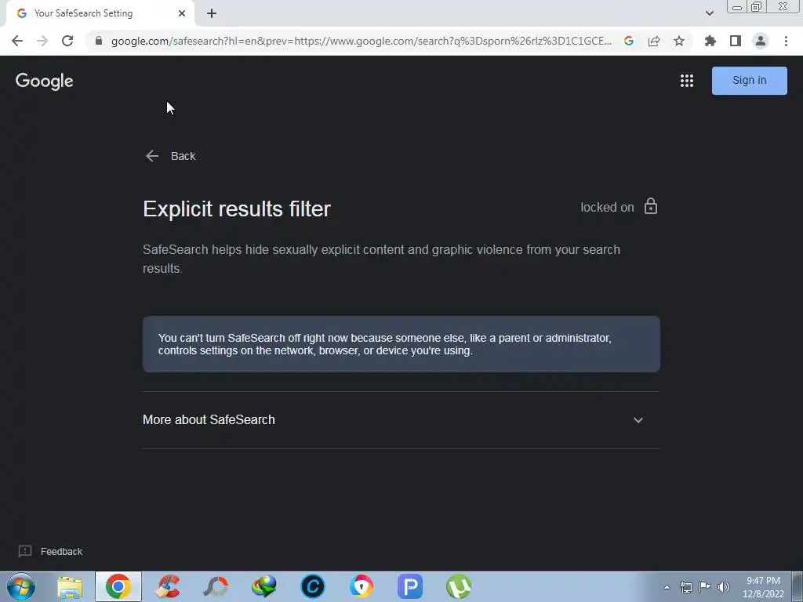
Task: Click the 'Explicit results filter' heading
Action: point(237,209)
